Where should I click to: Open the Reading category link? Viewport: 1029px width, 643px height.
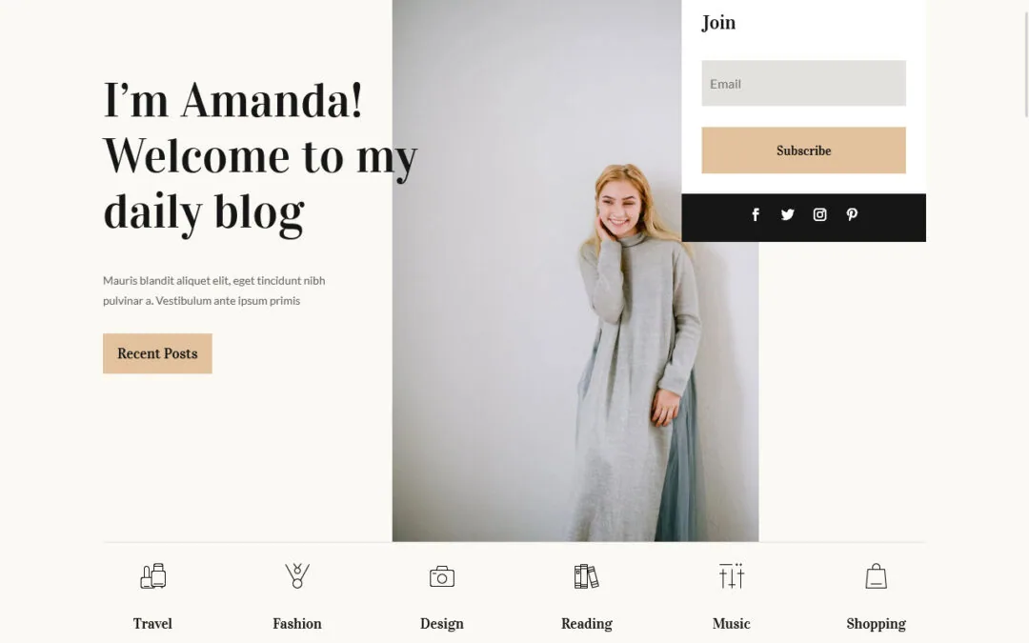(587, 623)
